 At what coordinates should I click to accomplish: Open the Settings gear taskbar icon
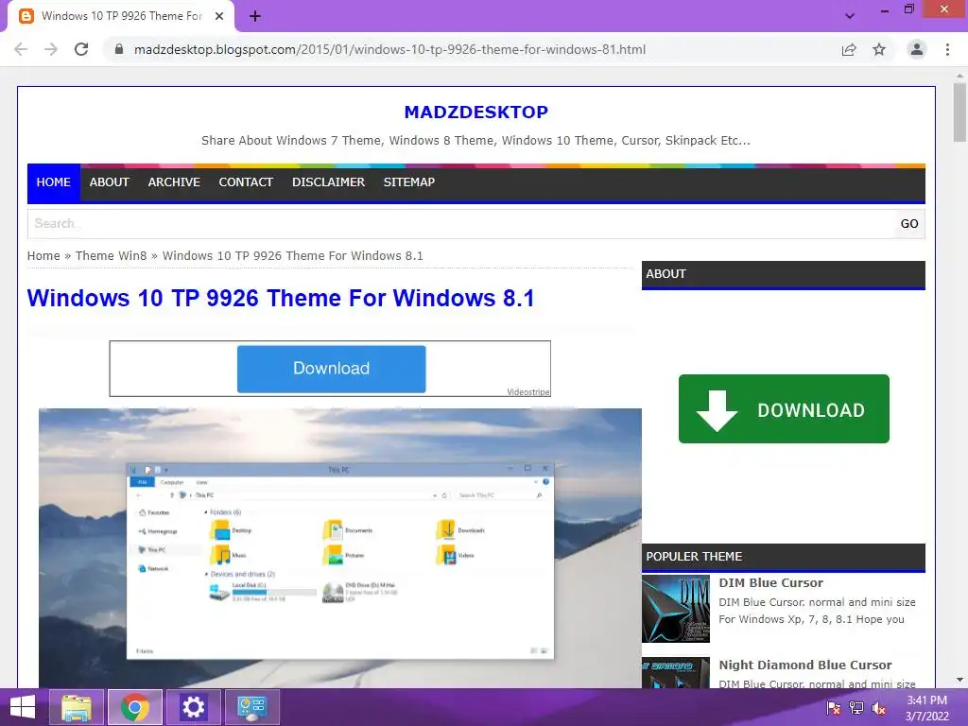pyautogui.click(x=193, y=707)
